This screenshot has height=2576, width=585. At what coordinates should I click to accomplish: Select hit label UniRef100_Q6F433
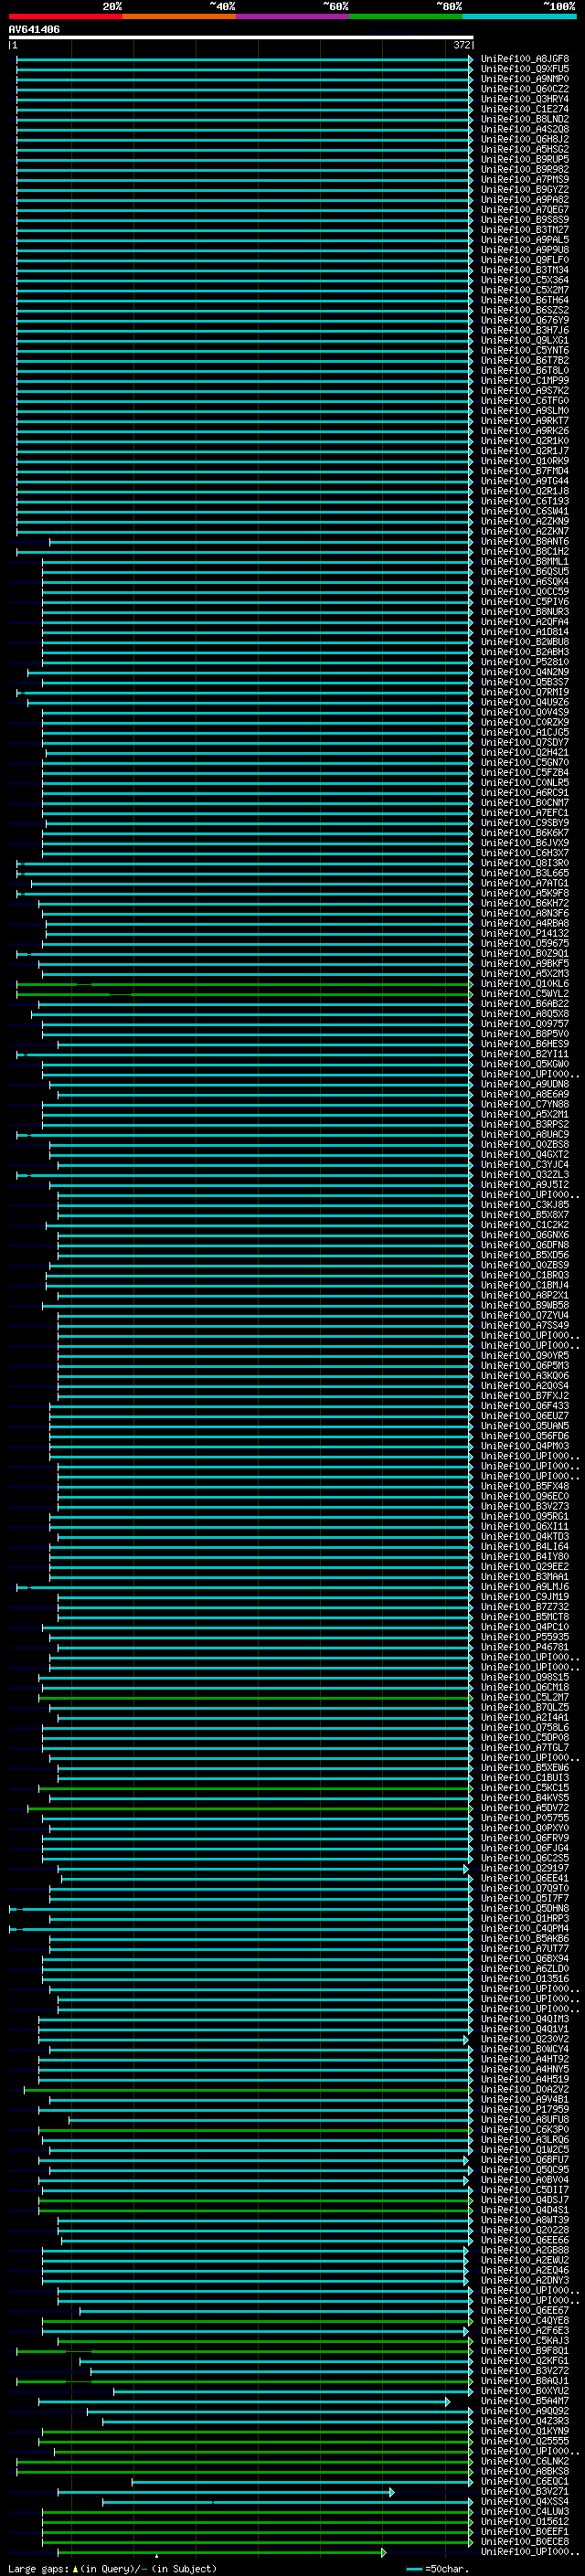(525, 1406)
